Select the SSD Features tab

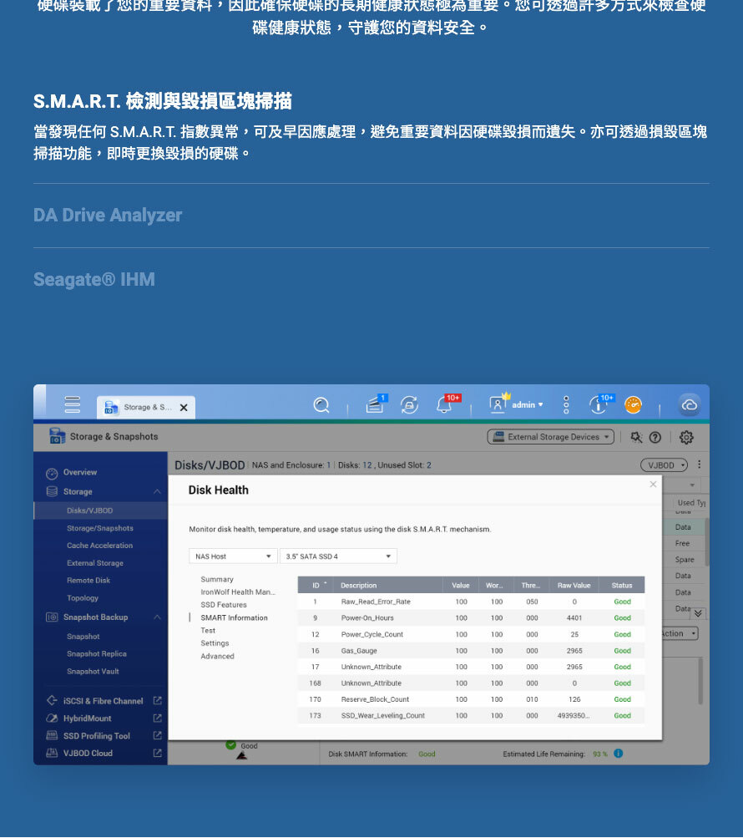point(223,605)
